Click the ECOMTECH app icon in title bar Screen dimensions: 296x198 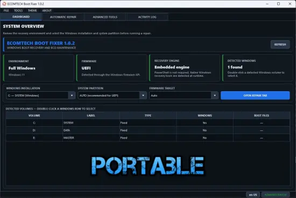click(x=4, y=4)
